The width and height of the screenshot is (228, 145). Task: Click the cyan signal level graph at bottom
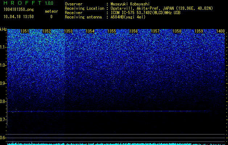(116, 144)
